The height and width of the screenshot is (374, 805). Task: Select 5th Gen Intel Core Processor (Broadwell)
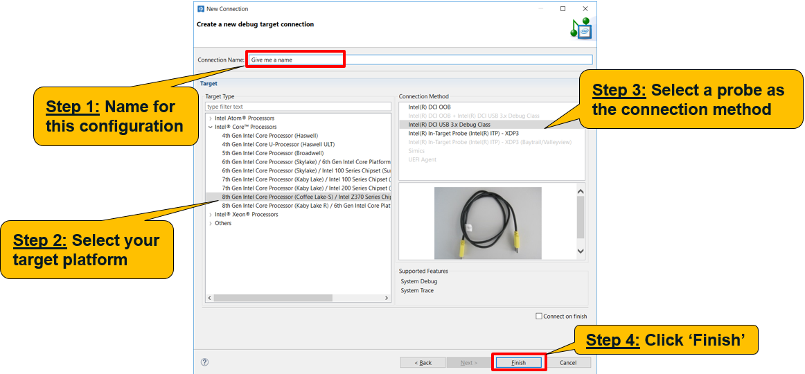(x=273, y=153)
